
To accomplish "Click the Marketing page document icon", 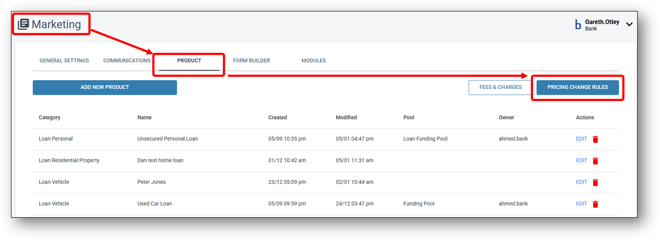I will [23, 24].
